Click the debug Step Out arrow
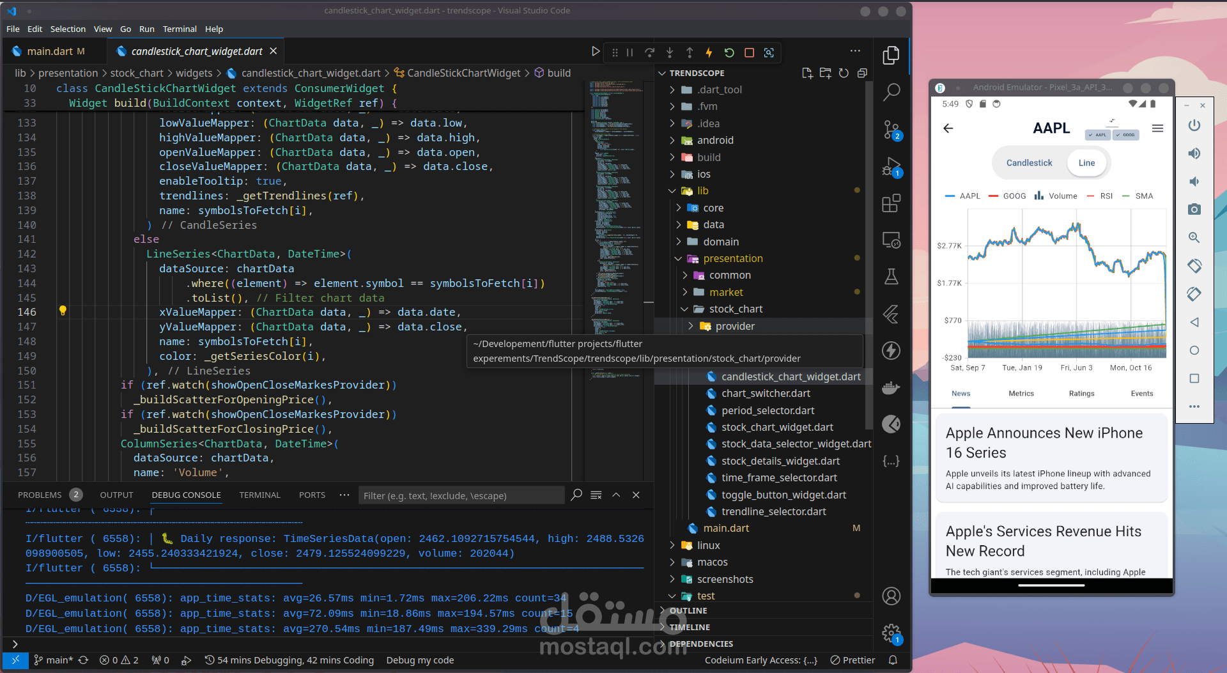This screenshot has width=1227, height=673. 690,52
